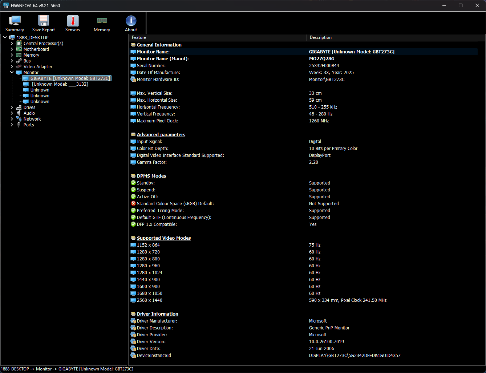Click the Description column header
Screen dimensions: 486x373
392,37
